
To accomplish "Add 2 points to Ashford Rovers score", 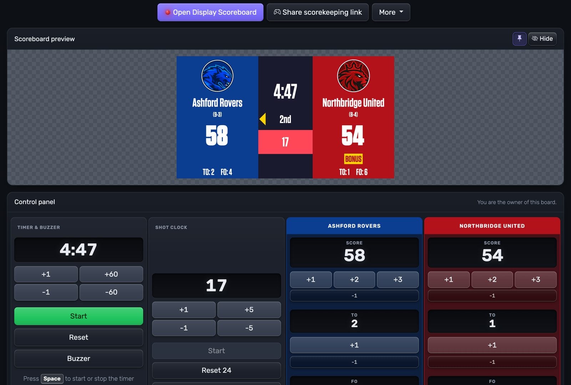I will [354, 279].
